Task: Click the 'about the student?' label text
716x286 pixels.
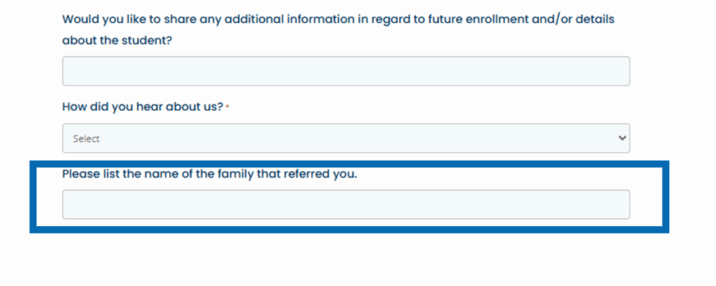Action: 117,40
